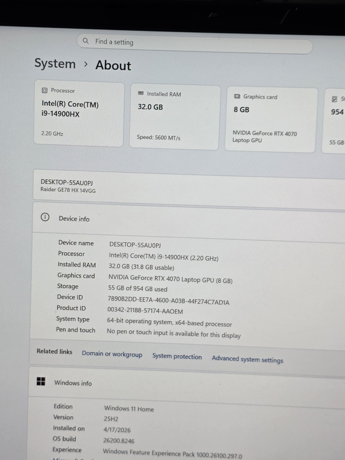The width and height of the screenshot is (345, 460).
Task: Select the 8 GB graphics memory value
Action: (241, 110)
